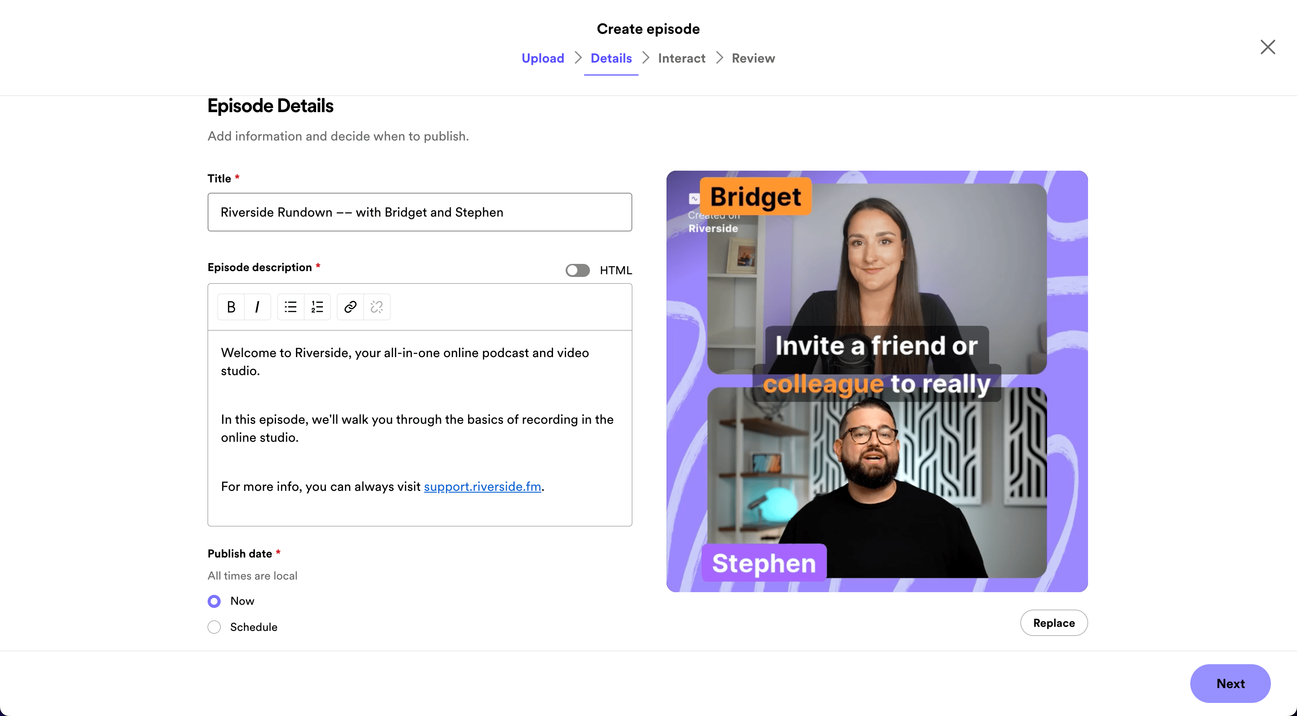This screenshot has height=716, width=1297.
Task: Click into the episode Title field
Action: (x=419, y=212)
